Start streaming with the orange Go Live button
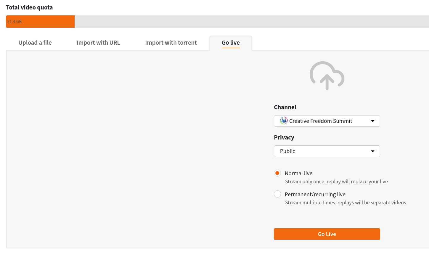429x260 pixels. [x=327, y=234]
